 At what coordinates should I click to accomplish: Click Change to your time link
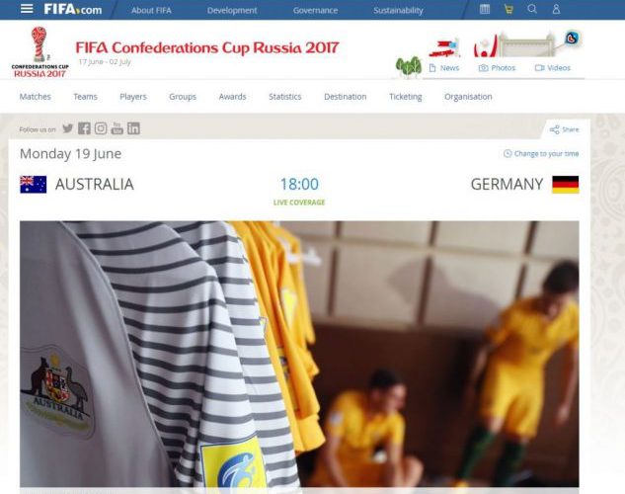click(x=541, y=153)
